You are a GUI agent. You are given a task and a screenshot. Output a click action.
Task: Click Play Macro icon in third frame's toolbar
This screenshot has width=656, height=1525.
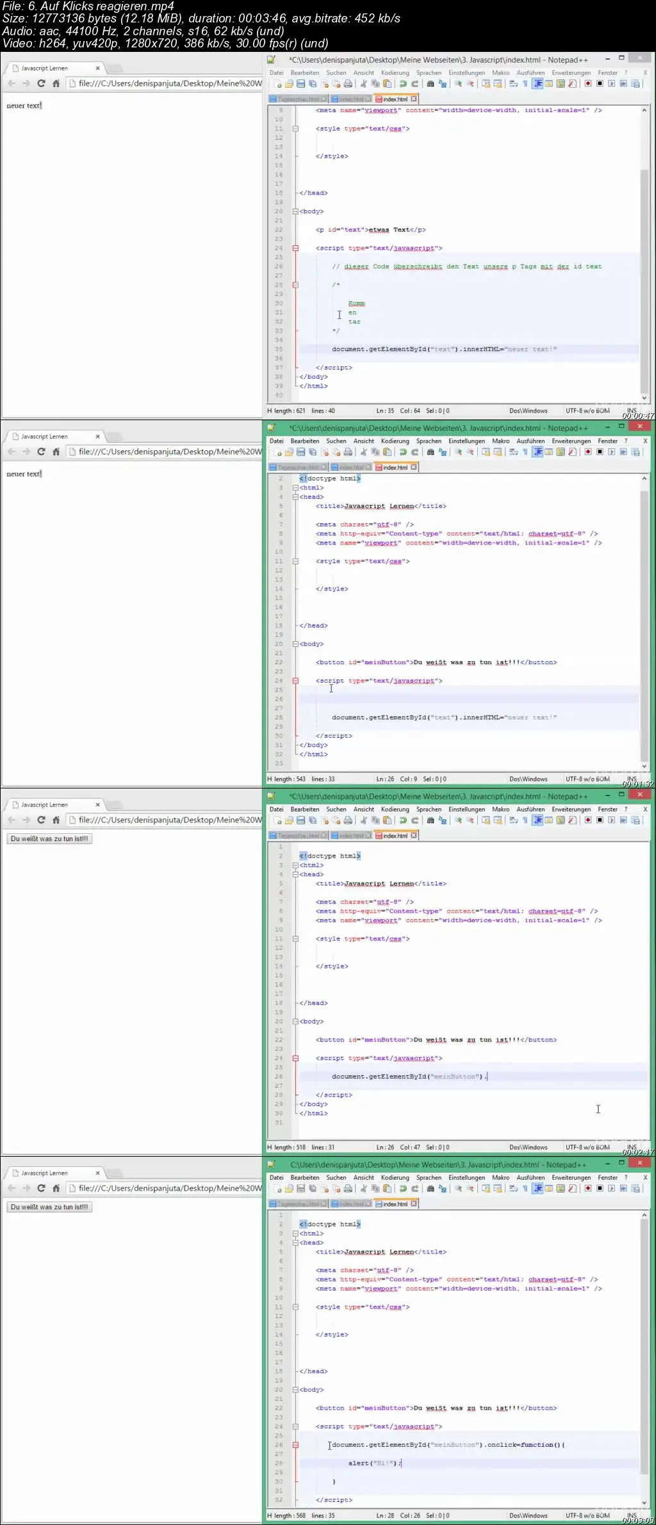(x=612, y=820)
